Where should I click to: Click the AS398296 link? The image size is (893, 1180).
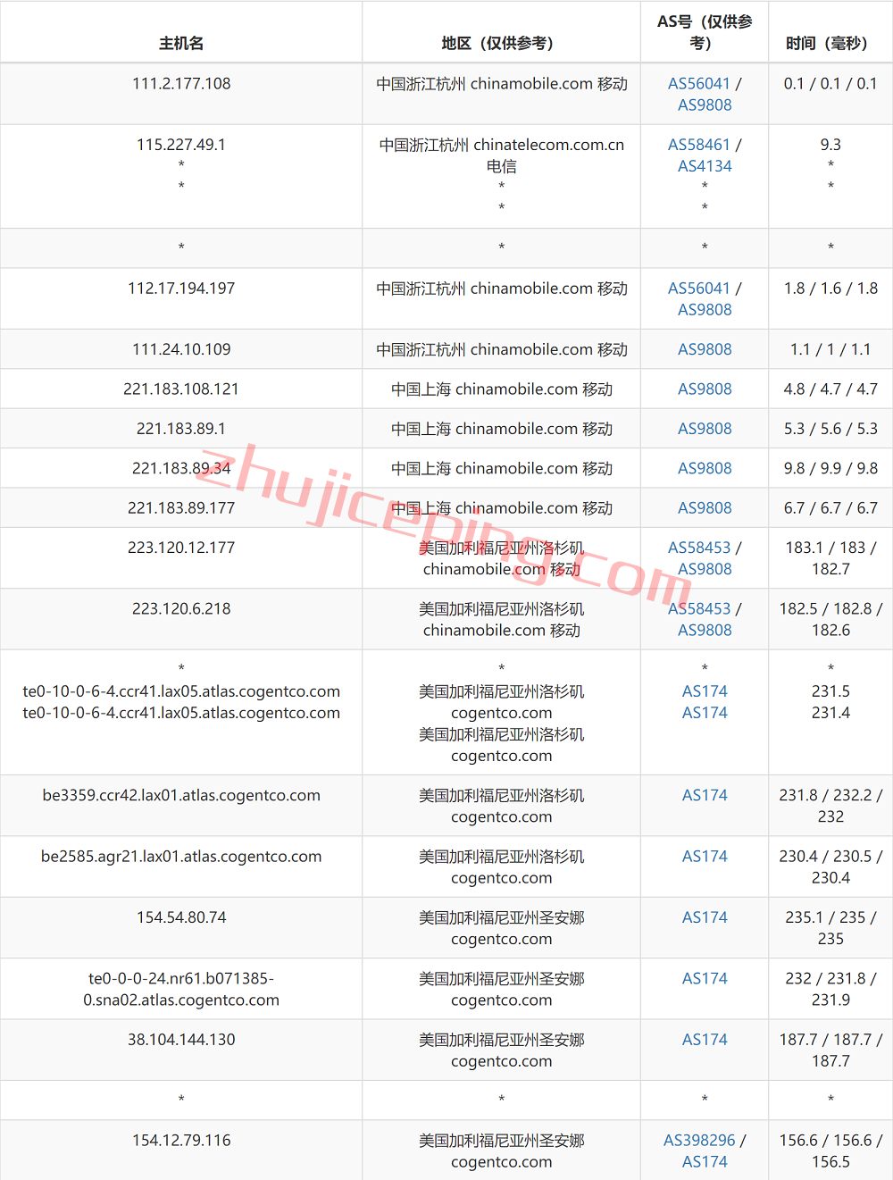(x=699, y=1140)
